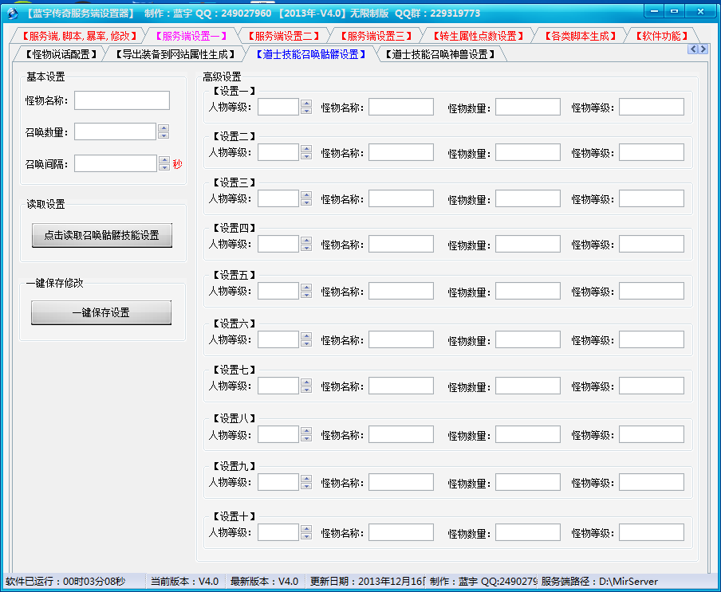This screenshot has height=592, width=721.
Task: Select the 【怪物说话配置】 sub-tab
Action: [61, 54]
